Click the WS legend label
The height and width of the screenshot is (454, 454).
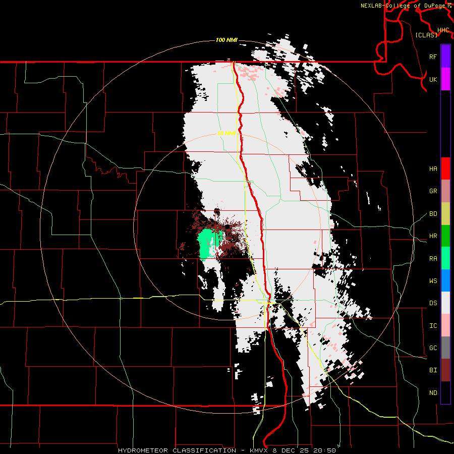[433, 281]
